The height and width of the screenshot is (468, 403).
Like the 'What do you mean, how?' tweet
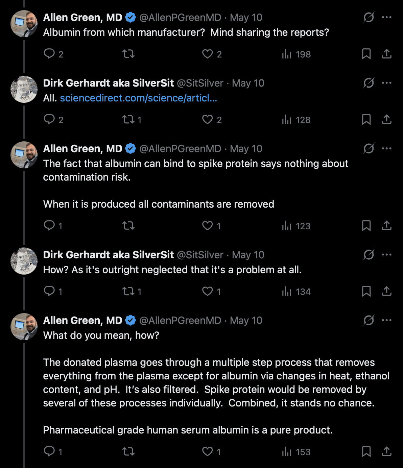(x=211, y=452)
